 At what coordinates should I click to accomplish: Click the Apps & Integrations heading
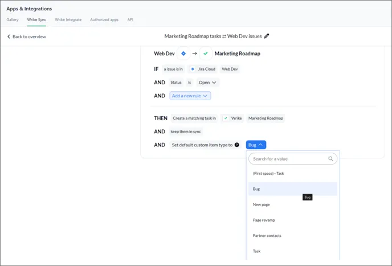click(x=29, y=9)
